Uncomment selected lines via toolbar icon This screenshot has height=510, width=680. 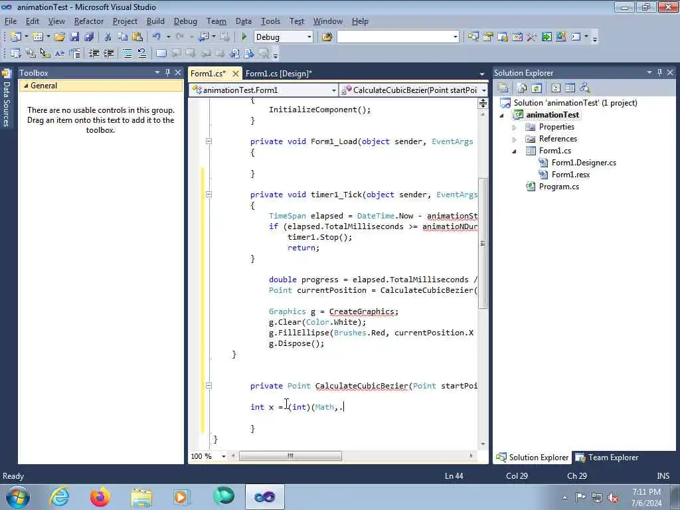pos(142,53)
